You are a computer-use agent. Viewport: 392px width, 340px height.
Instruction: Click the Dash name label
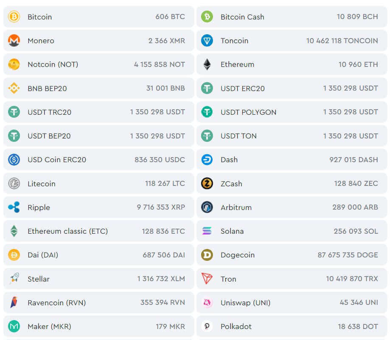(x=229, y=160)
